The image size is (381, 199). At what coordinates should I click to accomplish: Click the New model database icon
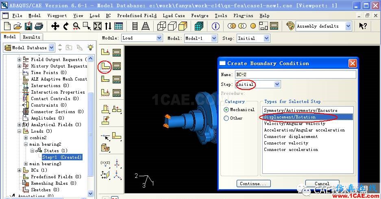point(7,26)
